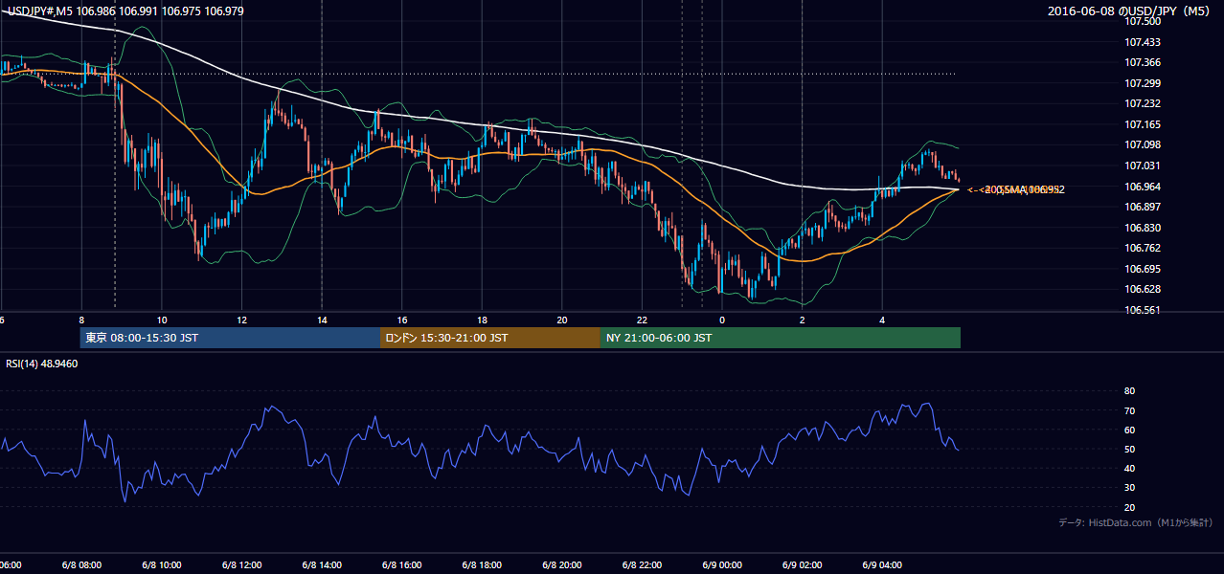
Task: Click hour tick 22 below price chart
Action: click(642, 320)
